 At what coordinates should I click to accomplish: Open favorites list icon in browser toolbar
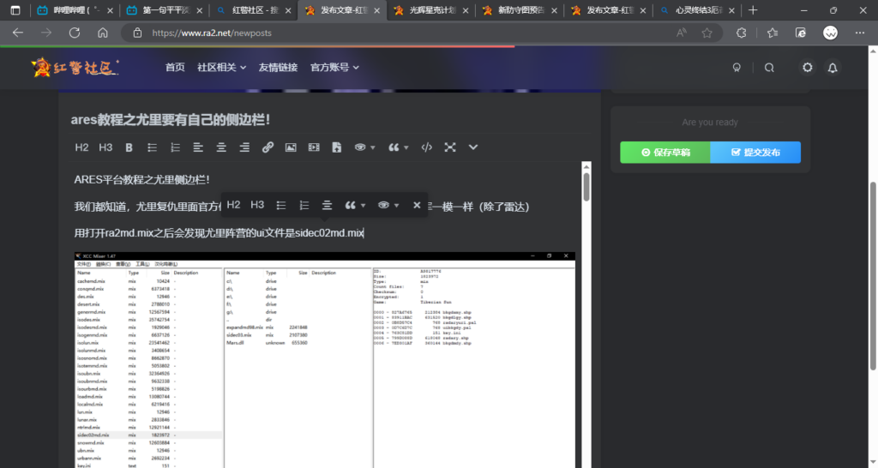(773, 33)
